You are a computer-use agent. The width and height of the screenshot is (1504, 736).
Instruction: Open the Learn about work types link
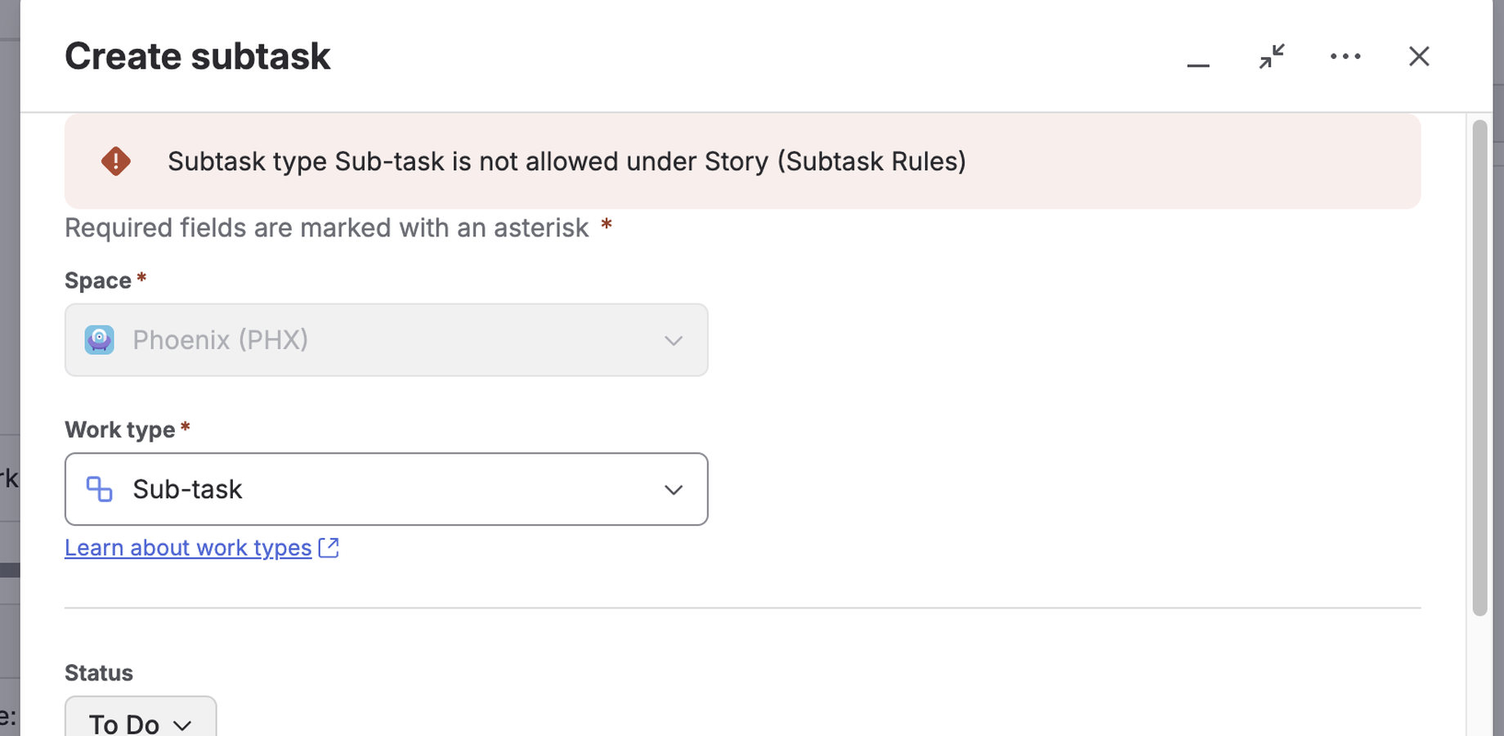click(x=188, y=548)
